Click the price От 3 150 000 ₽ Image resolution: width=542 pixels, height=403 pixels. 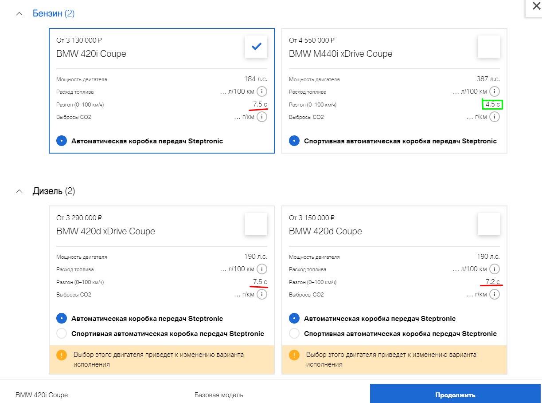coord(312,218)
